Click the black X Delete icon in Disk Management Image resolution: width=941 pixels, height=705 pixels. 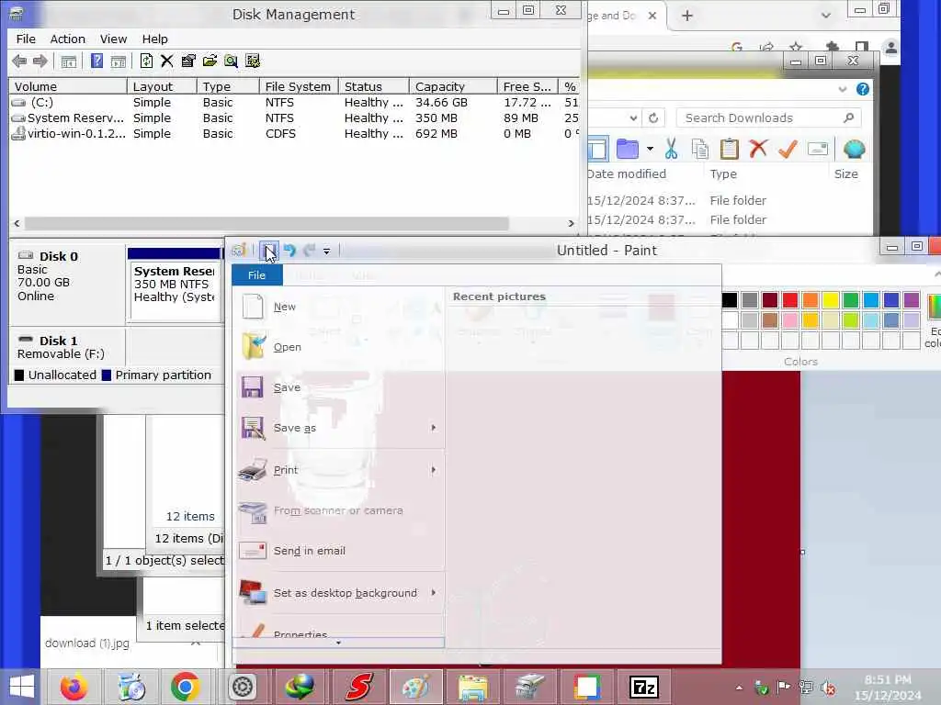(167, 62)
